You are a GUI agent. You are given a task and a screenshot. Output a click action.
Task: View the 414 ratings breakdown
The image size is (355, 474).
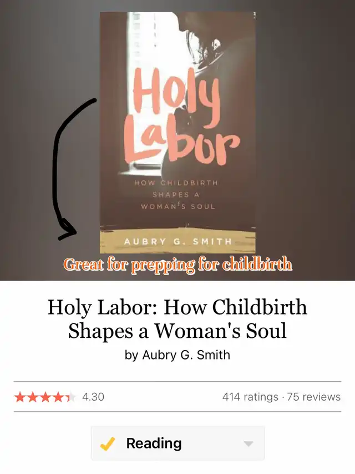250,397
